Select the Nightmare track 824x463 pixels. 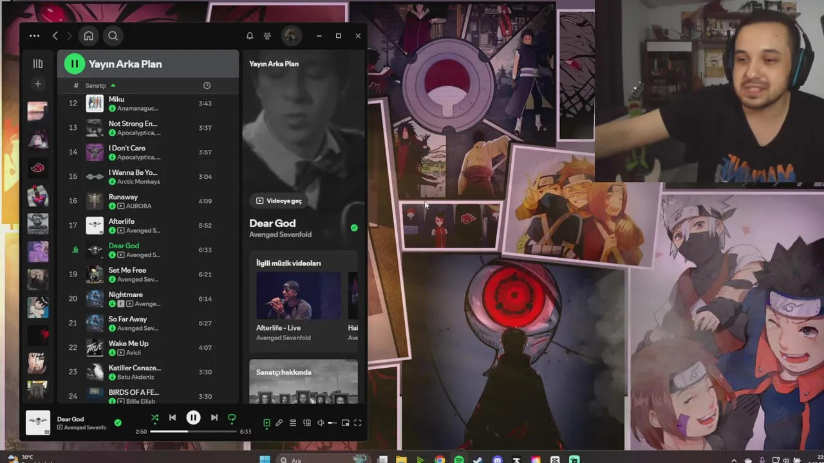coord(149,298)
